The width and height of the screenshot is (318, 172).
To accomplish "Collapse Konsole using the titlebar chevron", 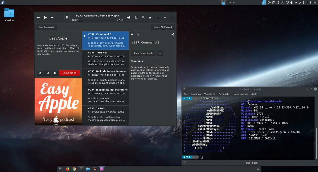I will pyautogui.click(x=307, y=89).
